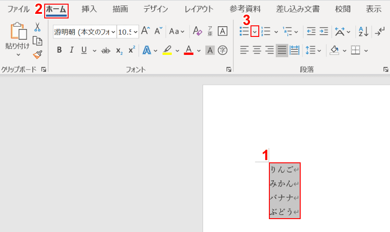The height and width of the screenshot is (232, 390).
Task: Open the クリップボード dialog launcher
Action: [x=44, y=70]
